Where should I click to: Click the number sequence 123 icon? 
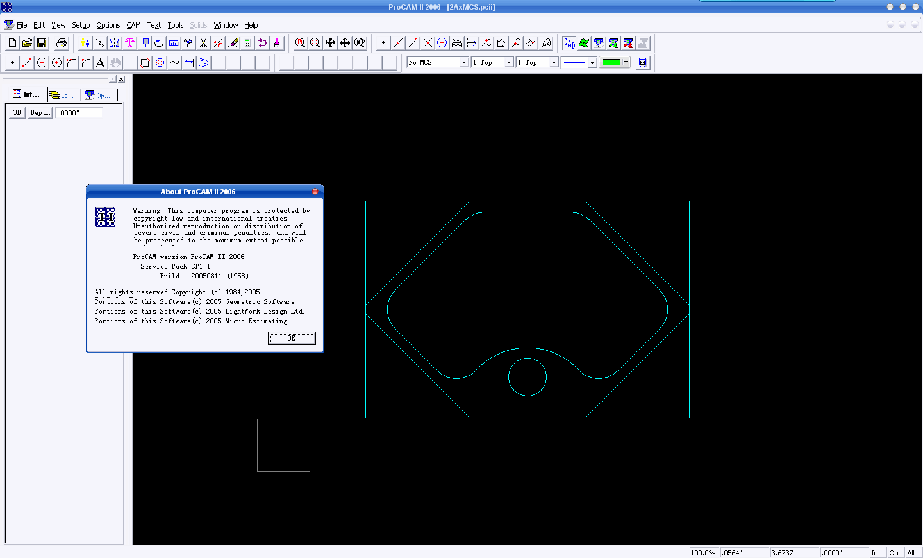[x=100, y=43]
